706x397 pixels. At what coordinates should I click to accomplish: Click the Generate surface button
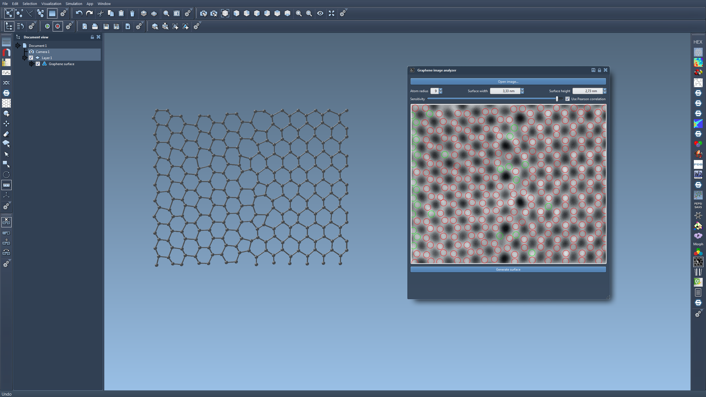(x=508, y=269)
